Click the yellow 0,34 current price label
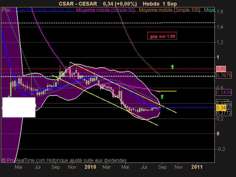236x177 pixels. point(221,108)
